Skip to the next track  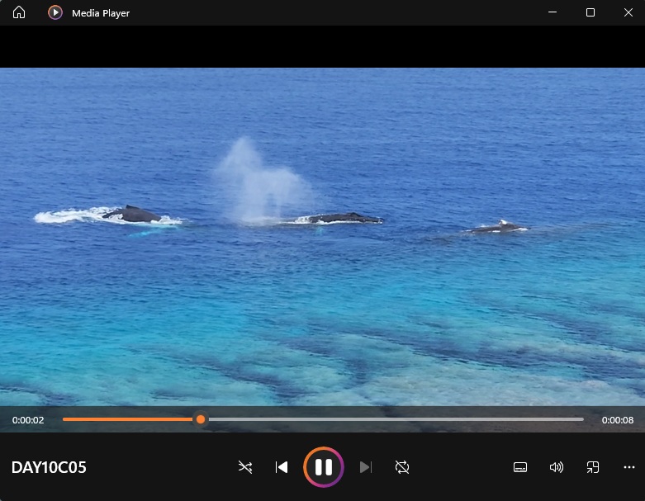click(366, 467)
